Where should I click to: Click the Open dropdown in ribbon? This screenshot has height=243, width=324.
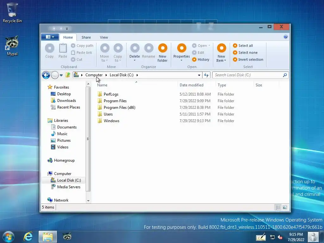(201, 46)
